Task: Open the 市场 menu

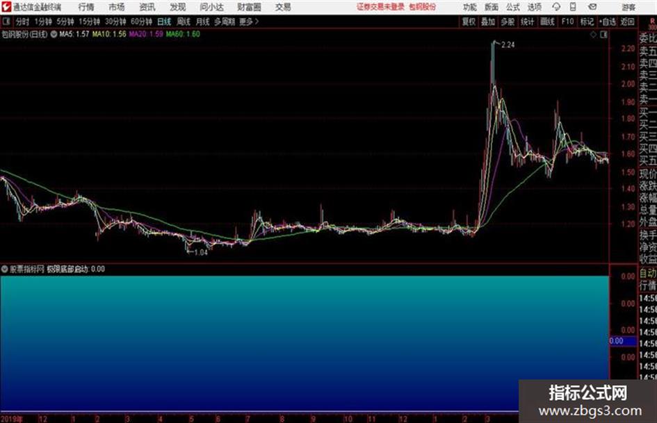Action: coord(117,7)
